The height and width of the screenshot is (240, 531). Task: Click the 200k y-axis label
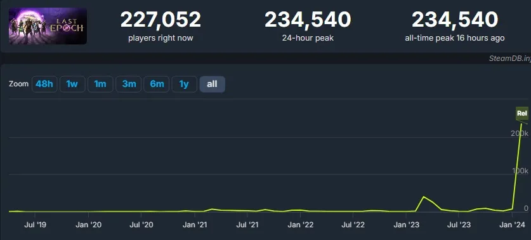click(x=520, y=133)
